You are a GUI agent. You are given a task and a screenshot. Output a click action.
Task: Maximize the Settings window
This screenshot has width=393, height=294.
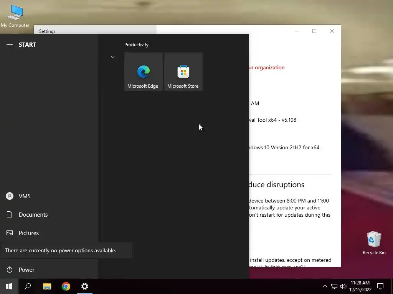coord(314,31)
